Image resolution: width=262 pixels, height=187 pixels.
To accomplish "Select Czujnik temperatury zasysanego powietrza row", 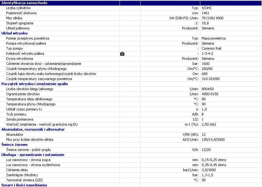I will click(131, 79).
